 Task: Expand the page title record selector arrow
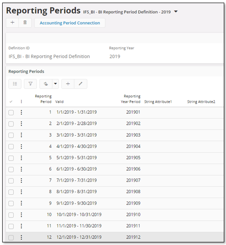(176, 11)
